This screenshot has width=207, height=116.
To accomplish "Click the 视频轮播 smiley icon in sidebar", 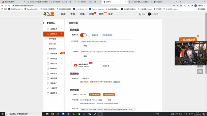I will pyautogui.click(x=48, y=54).
